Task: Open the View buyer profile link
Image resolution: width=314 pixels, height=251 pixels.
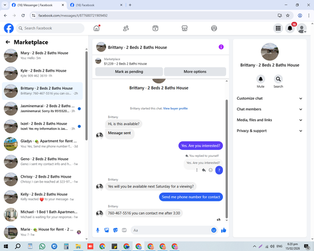Action: pos(175,109)
